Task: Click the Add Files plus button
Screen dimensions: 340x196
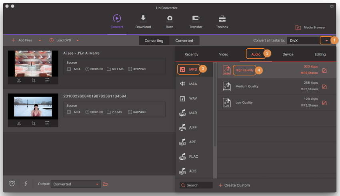Action: coord(14,40)
